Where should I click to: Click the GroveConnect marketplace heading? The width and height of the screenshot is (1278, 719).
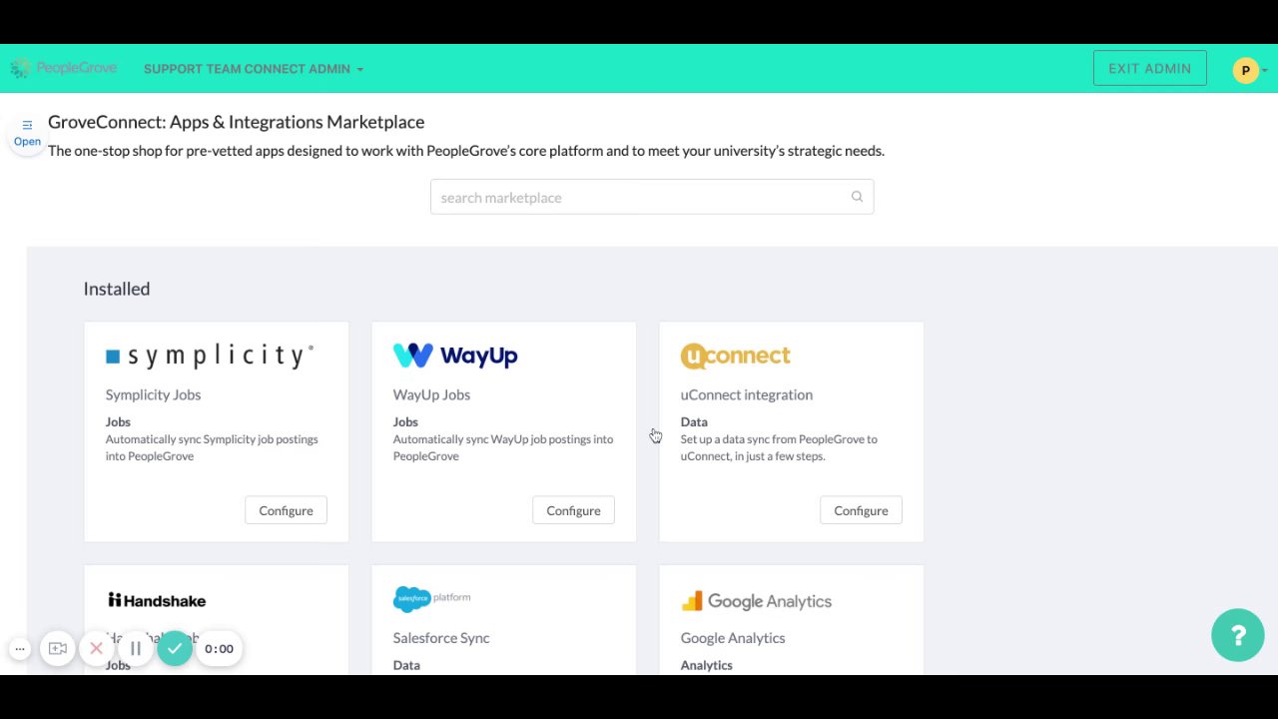(236, 122)
